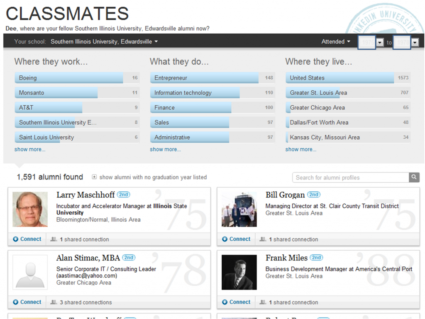
Task: Click shared connections icon on Larry Maschhoff's card
Action: [54, 239]
